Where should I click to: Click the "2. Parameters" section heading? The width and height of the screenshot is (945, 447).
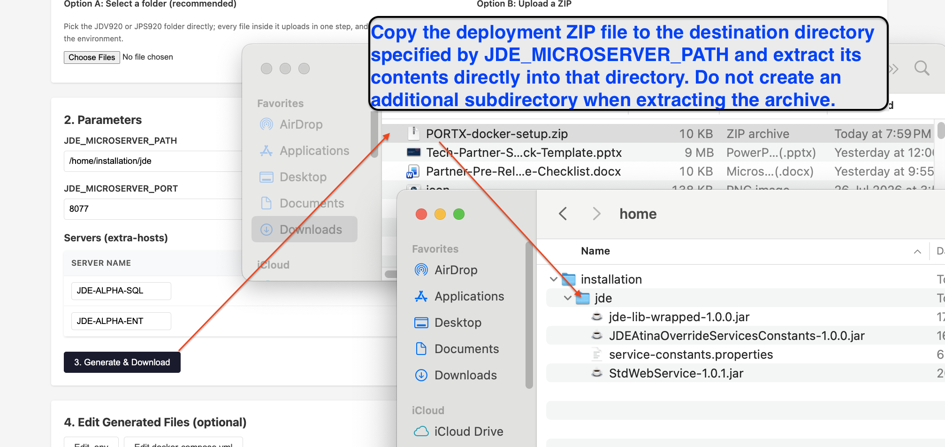pyautogui.click(x=103, y=120)
